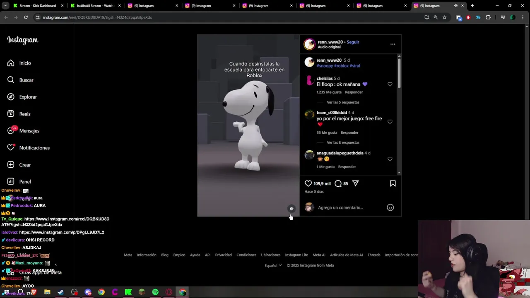The width and height of the screenshot is (530, 298).
Task: Click Crear to make a new post
Action: pos(19,165)
